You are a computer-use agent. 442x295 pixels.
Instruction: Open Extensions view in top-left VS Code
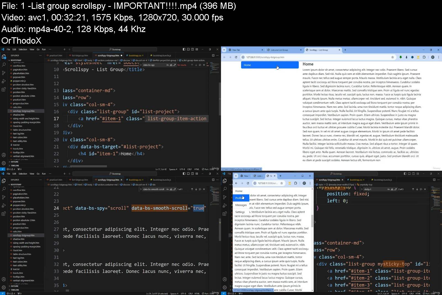(4, 89)
